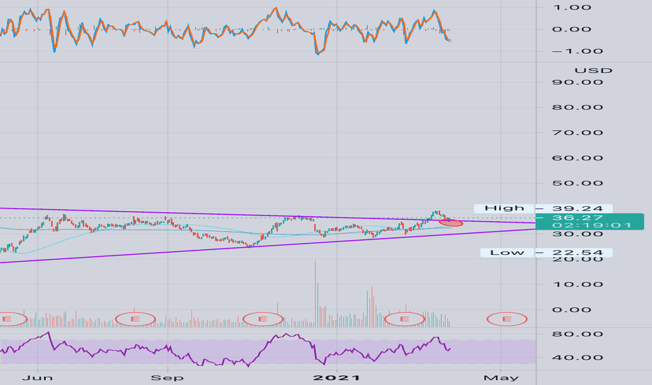Click the 10.00 price axis label
652x385 pixels.
[x=578, y=285]
